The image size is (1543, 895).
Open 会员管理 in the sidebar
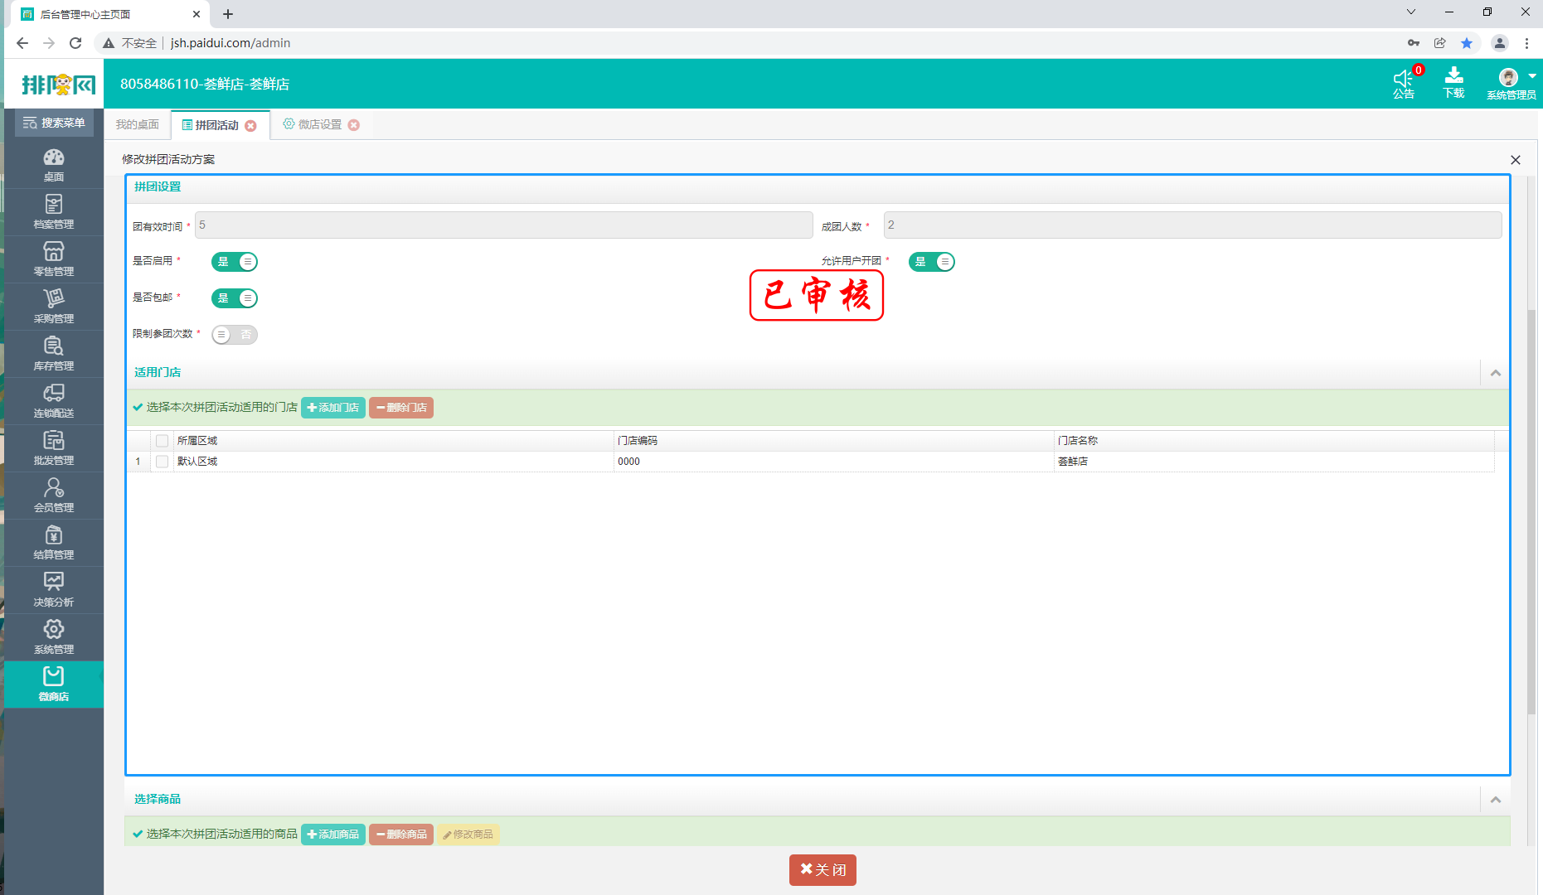point(54,496)
